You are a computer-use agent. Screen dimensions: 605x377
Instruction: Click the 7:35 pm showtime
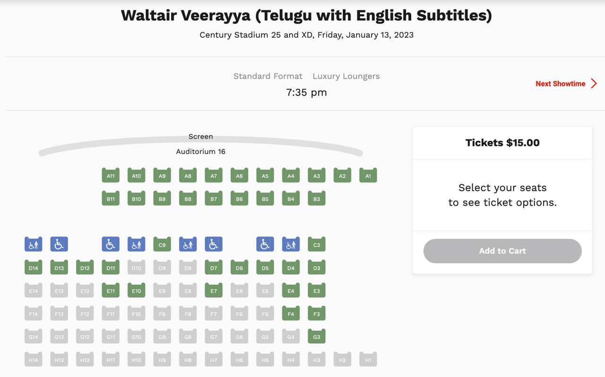pyautogui.click(x=306, y=92)
